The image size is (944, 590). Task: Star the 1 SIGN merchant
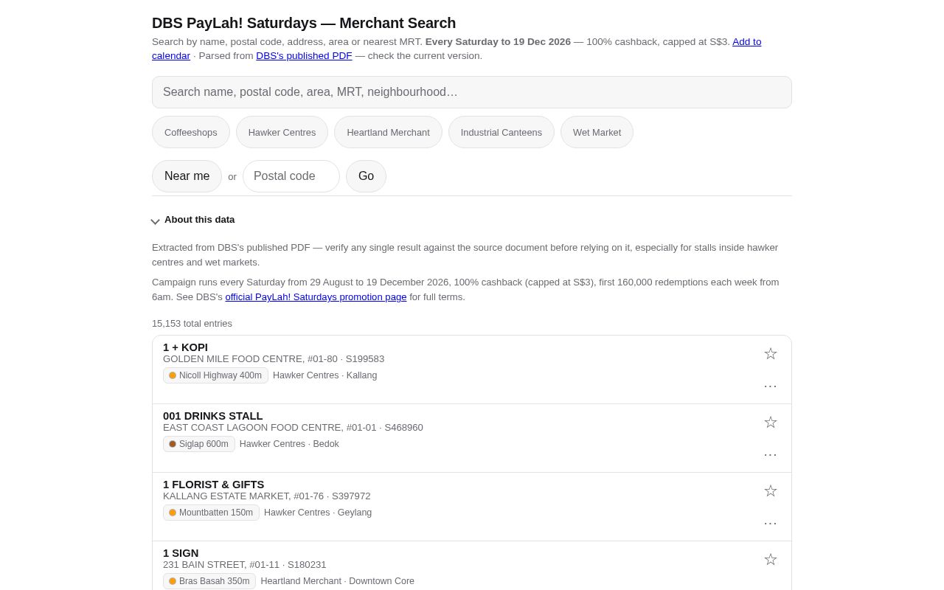[x=771, y=560]
